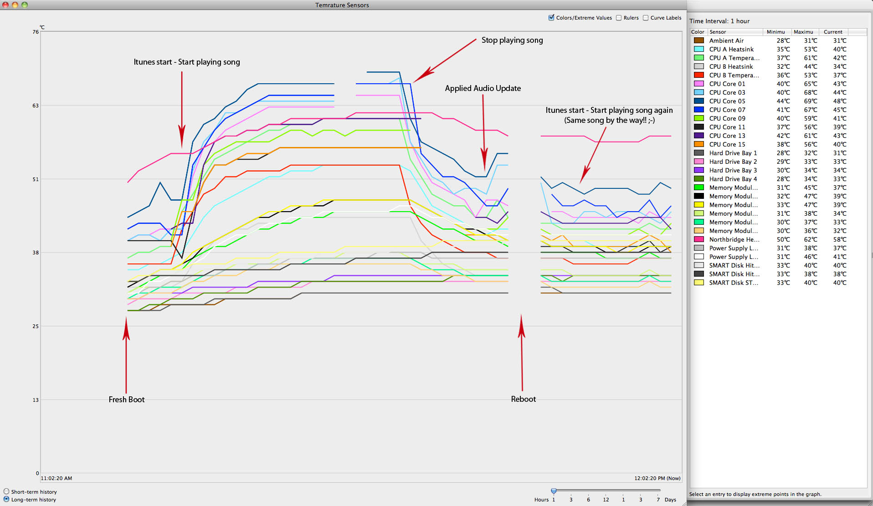
Task: Click CPU Core 13 minimum value 42℃
Action: click(x=783, y=136)
